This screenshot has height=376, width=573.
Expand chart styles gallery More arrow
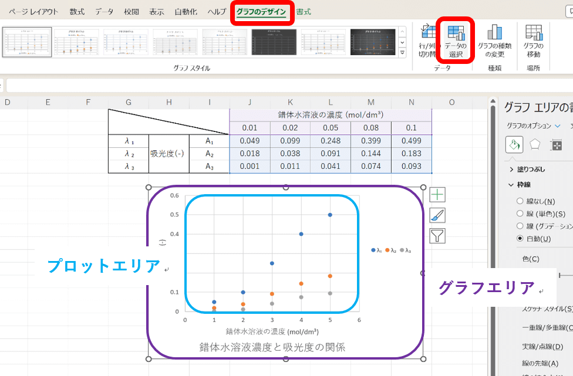pos(402,53)
